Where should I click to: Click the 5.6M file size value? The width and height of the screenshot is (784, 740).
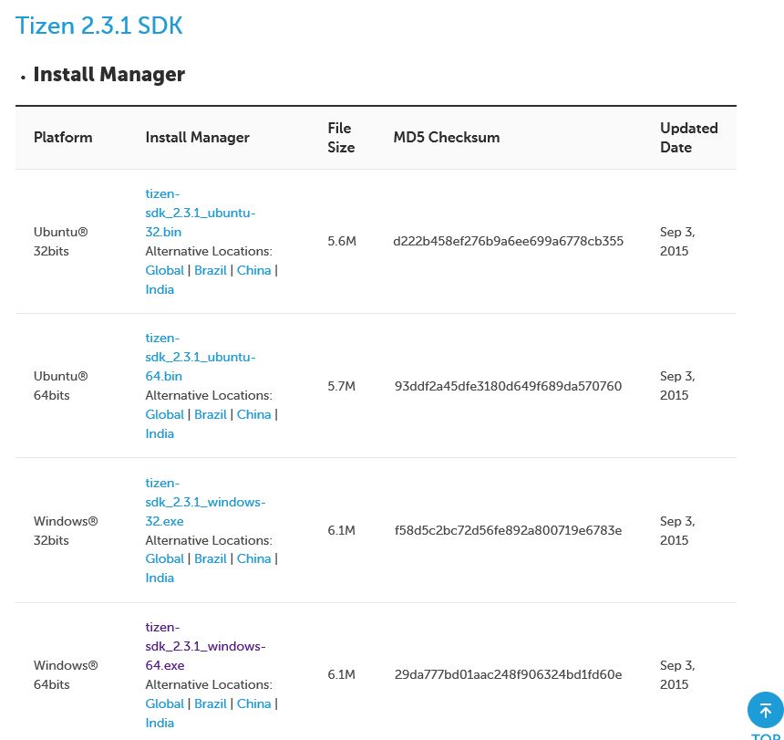tap(342, 241)
